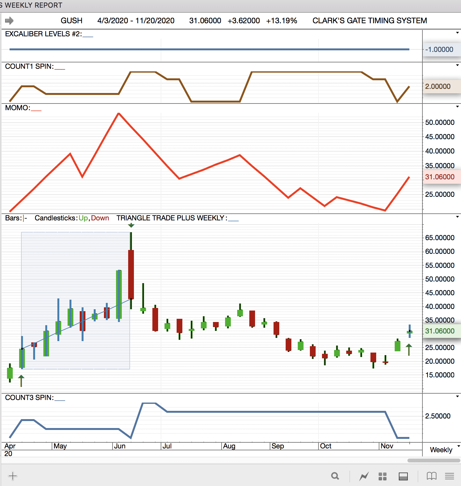Click the COUNT1 SPIN legend label
461x486 pixels.
coord(29,66)
